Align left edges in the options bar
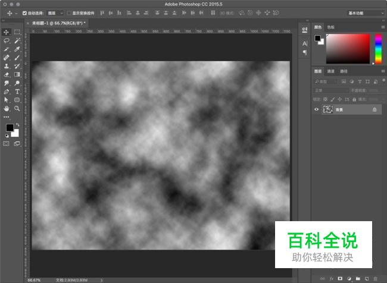The height and width of the screenshot is (283, 387). tap(129, 13)
